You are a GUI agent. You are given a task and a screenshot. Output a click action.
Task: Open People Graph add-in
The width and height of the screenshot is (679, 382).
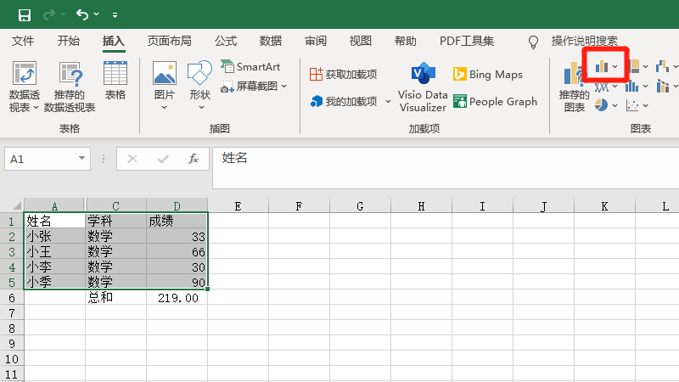click(x=495, y=102)
